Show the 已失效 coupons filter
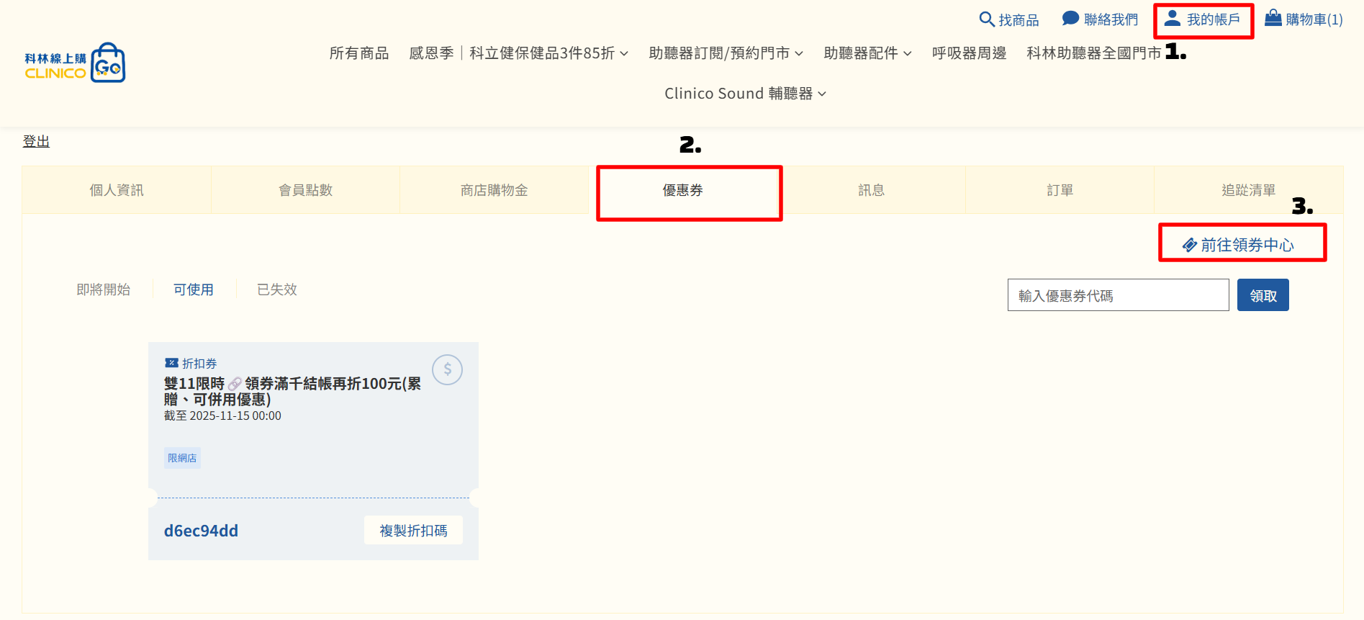1364x620 pixels. 277,289
